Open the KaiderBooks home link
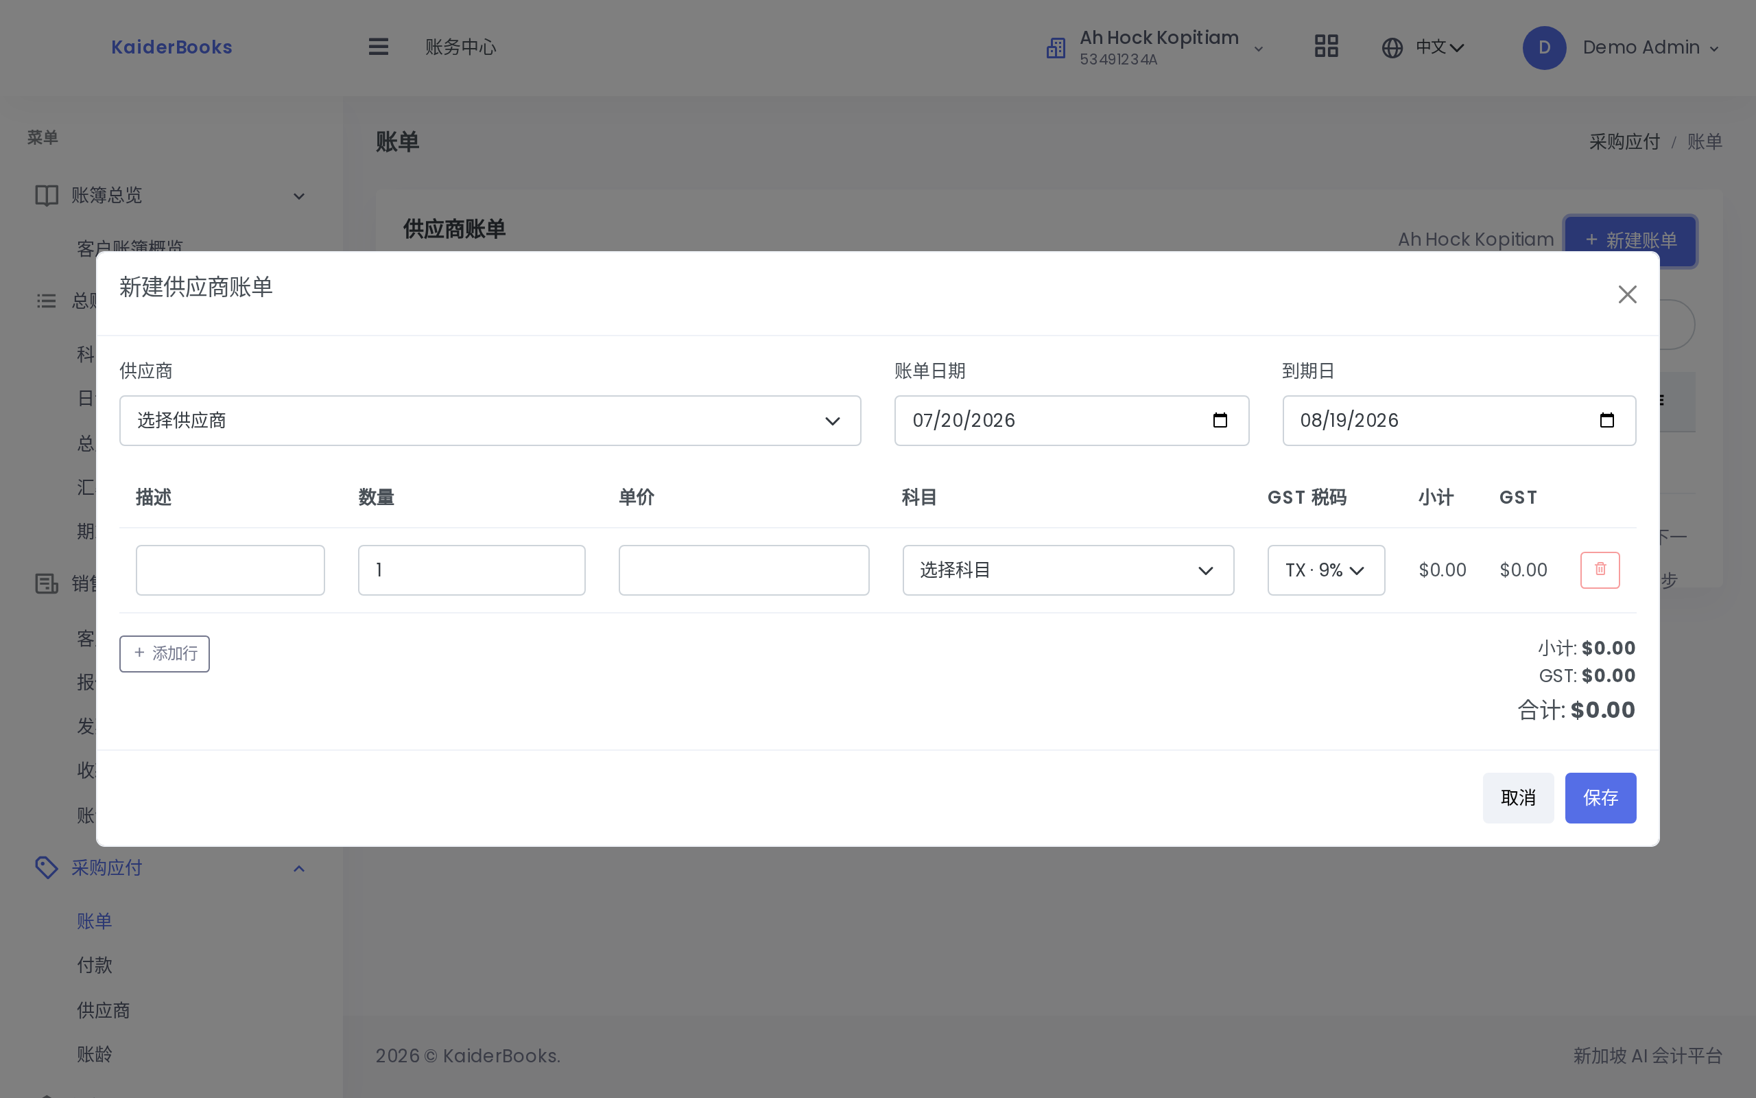This screenshot has height=1098, width=1756. click(171, 47)
